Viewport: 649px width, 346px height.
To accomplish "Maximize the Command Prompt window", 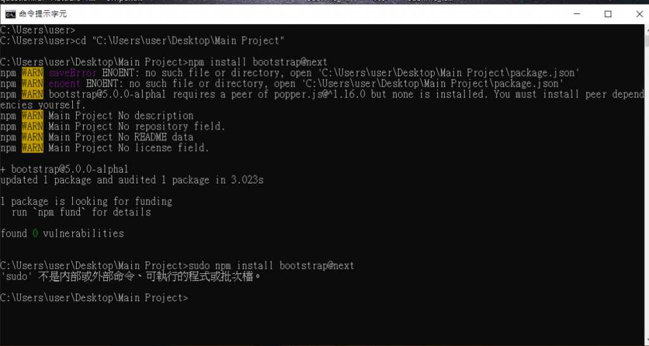I will pyautogui.click(x=608, y=14).
